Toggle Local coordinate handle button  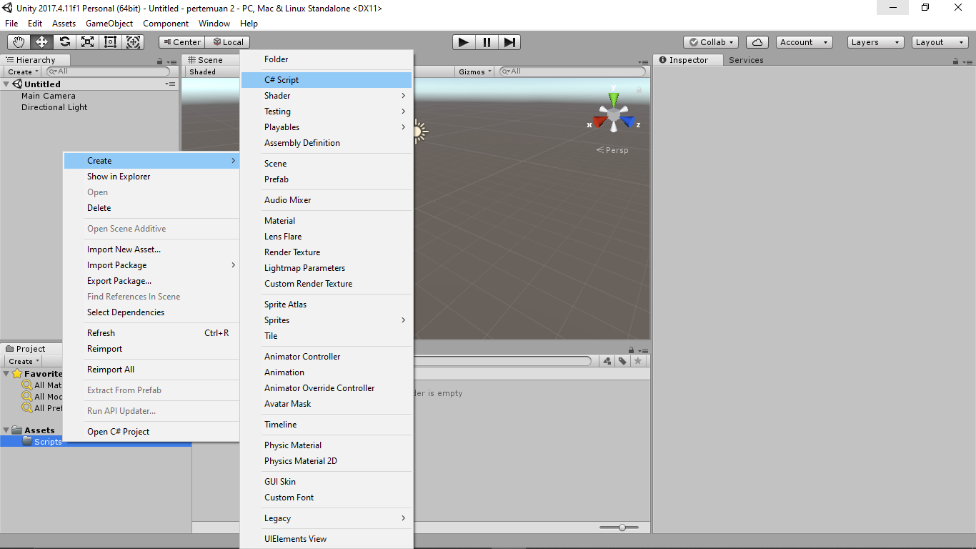point(227,42)
